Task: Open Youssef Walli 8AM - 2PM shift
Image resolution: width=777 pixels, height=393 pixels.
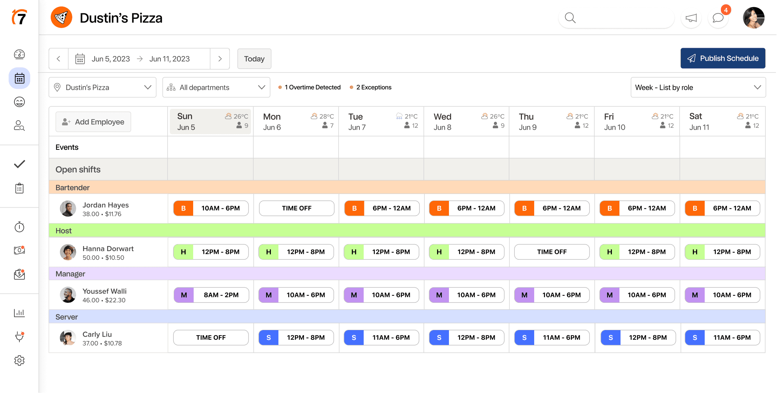Action: tap(212, 295)
